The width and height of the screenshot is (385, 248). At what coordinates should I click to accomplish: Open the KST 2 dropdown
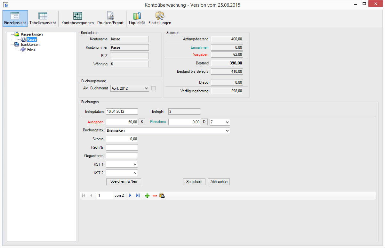(x=135, y=173)
